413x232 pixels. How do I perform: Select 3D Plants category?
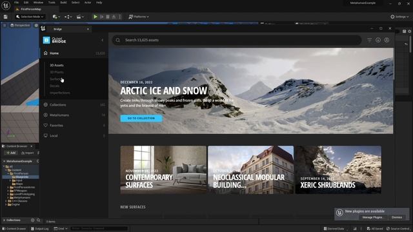57,72
